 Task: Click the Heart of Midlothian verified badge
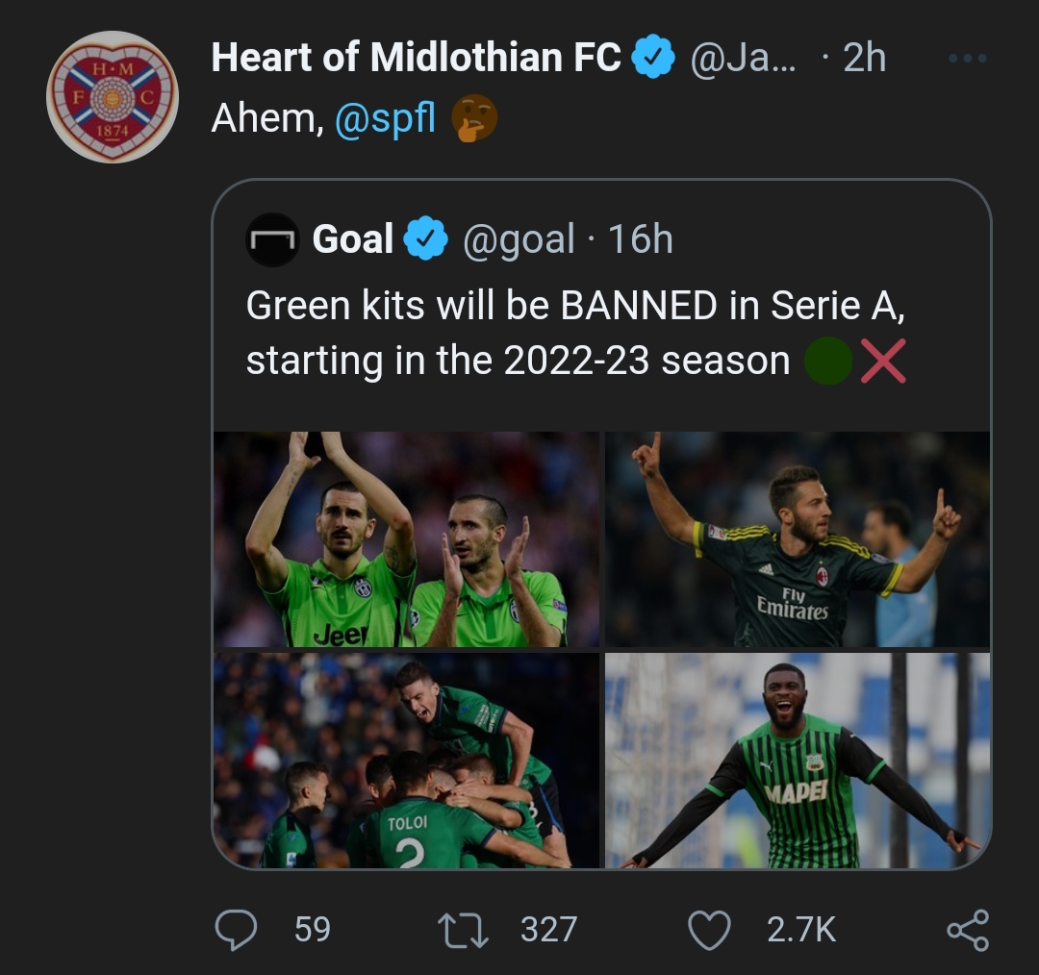pyautogui.click(x=652, y=57)
